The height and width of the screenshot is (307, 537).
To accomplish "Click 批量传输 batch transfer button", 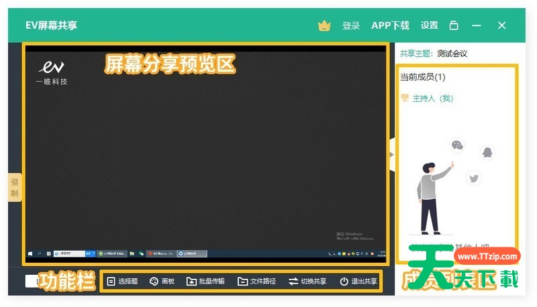I will pyautogui.click(x=205, y=282).
